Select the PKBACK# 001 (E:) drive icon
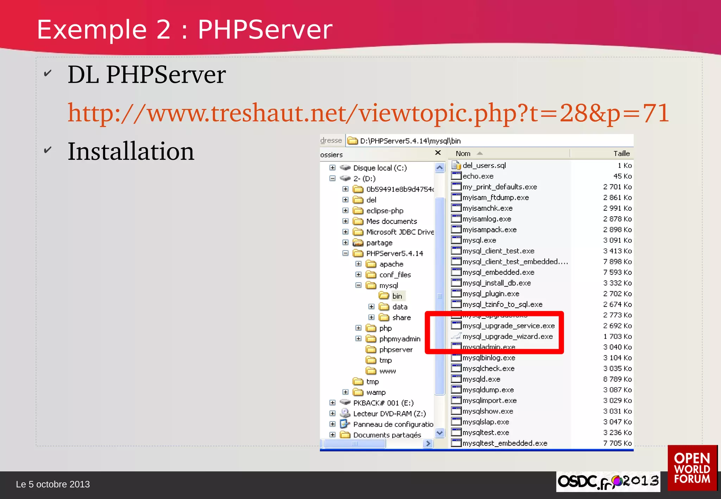Image resolution: width=721 pixels, height=499 pixels. click(x=345, y=403)
